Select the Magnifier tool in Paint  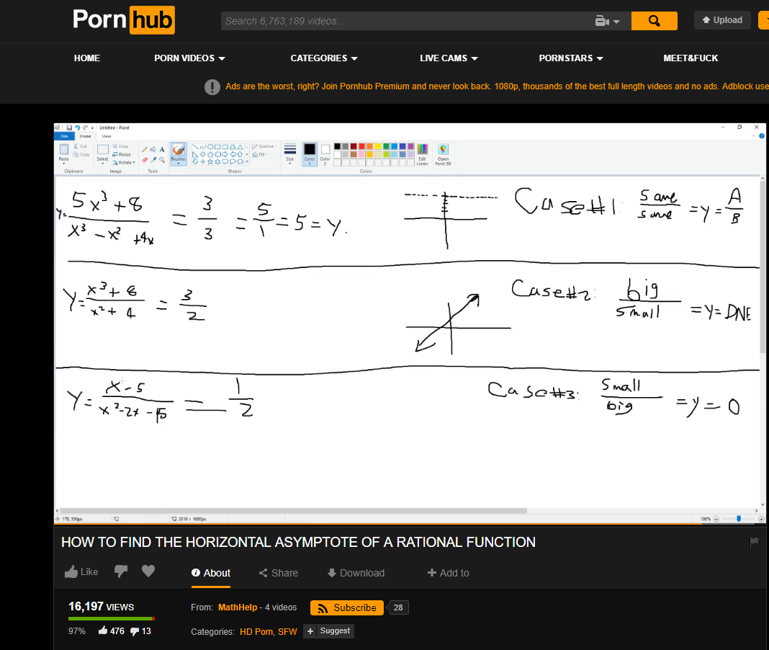point(162,160)
